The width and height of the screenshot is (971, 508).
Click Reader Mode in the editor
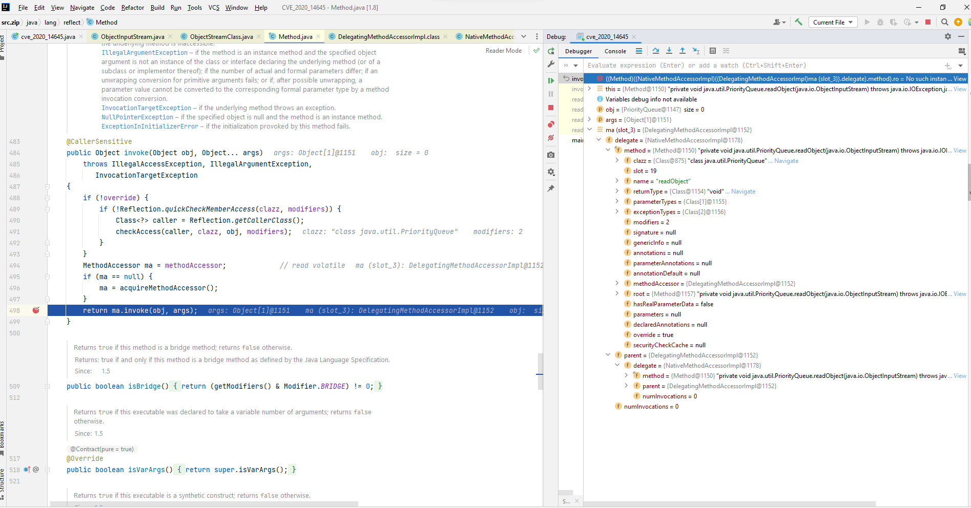[x=503, y=51]
